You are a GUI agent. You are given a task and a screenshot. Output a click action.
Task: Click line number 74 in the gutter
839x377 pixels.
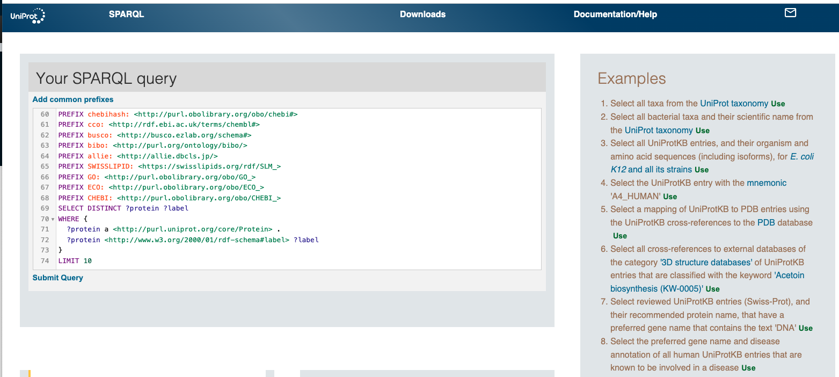click(x=45, y=261)
